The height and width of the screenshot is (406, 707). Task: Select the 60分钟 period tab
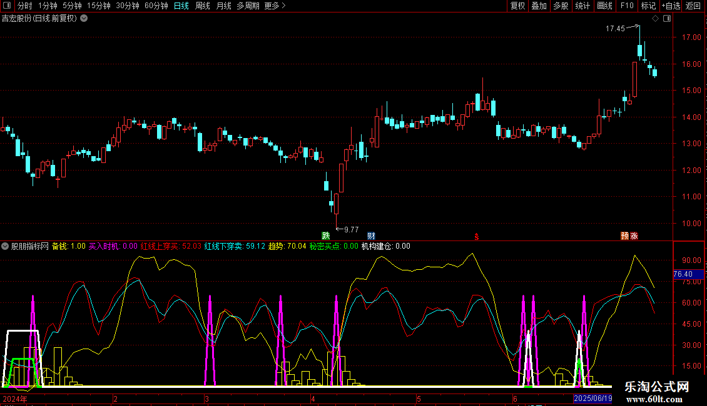[156, 6]
